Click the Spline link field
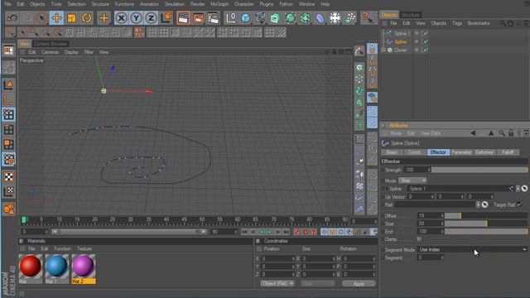The image size is (530, 298). [458, 189]
